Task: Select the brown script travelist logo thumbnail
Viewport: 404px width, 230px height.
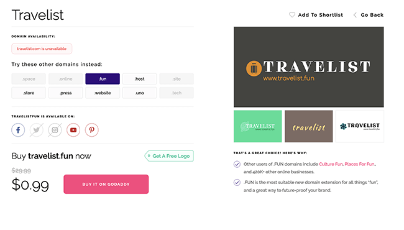Action: tap(309, 126)
